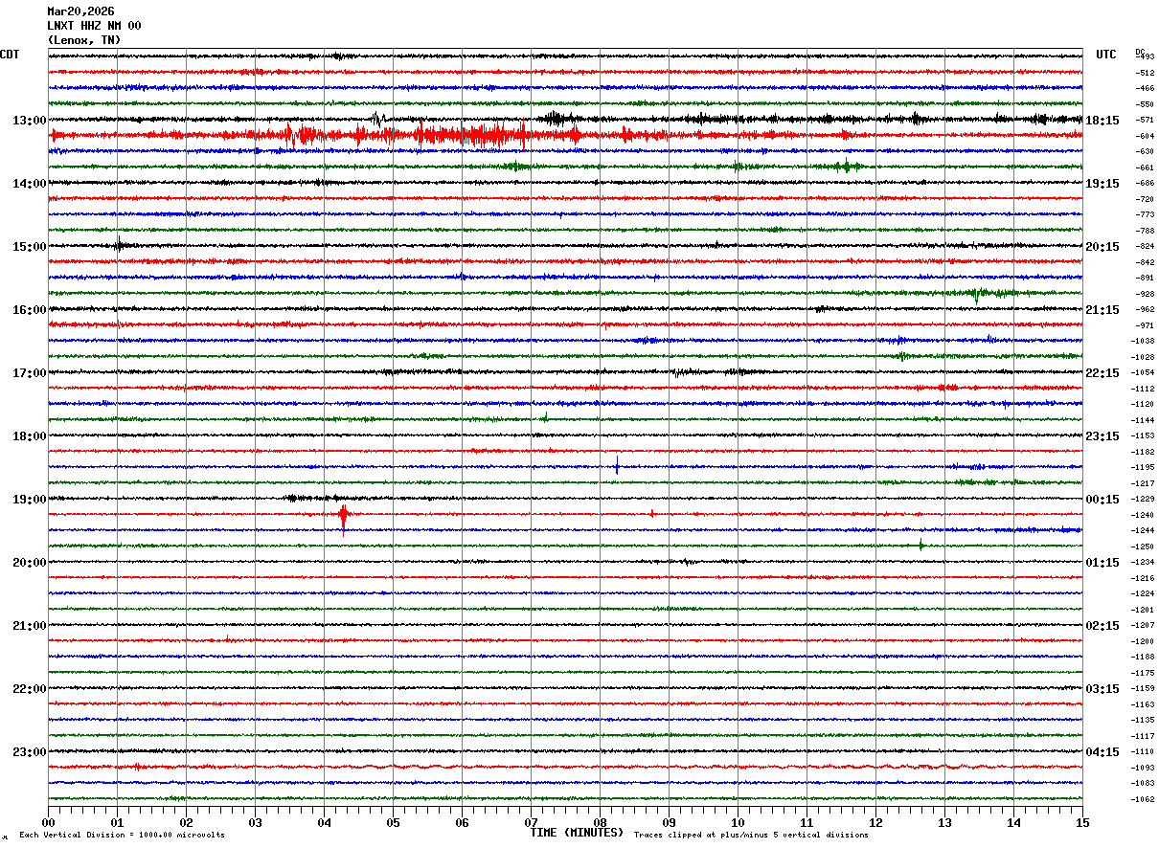Click the '14:00' CDT time label

coord(30,184)
